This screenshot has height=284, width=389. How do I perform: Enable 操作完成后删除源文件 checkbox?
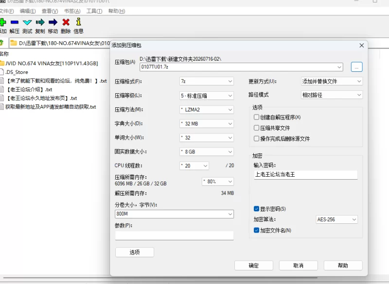point(257,138)
